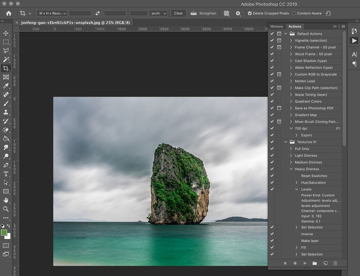This screenshot has height=276, width=360.
Task: Collapse the Texturize It! action set
Action: tap(286, 142)
